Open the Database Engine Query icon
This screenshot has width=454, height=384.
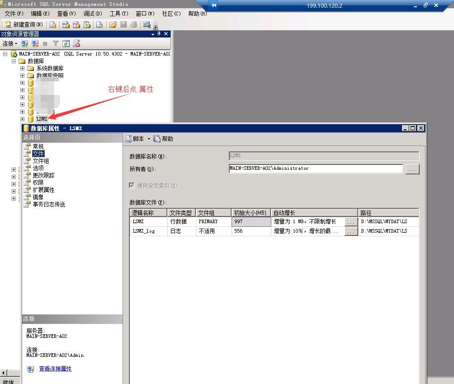click(53, 24)
